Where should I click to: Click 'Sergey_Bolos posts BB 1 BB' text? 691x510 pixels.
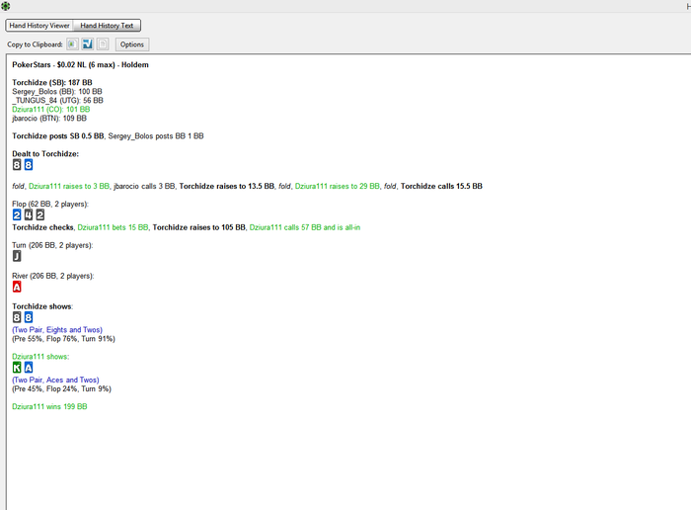[x=156, y=135]
